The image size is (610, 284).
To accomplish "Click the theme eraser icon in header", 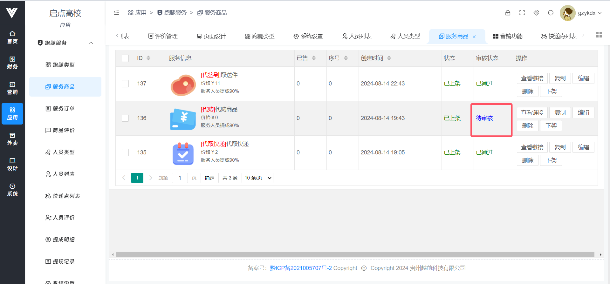I will tap(536, 13).
